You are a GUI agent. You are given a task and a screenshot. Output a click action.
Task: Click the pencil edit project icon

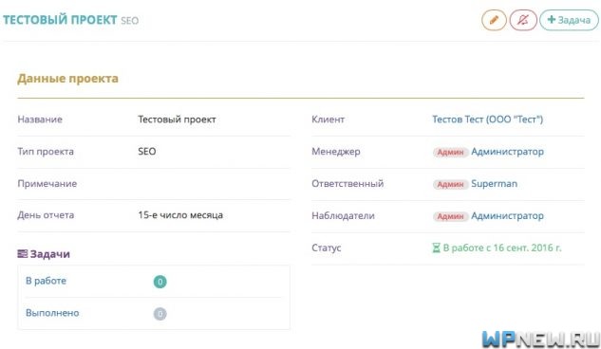coord(494,20)
